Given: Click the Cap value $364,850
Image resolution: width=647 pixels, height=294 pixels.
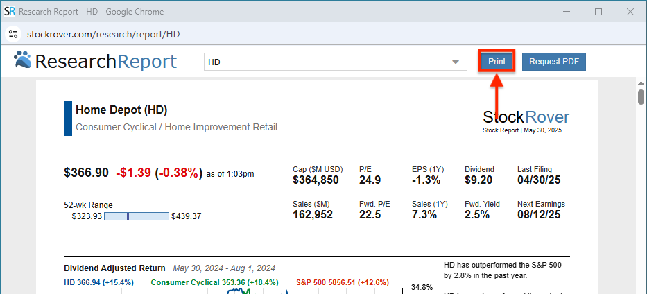Looking at the screenshot, I should (x=316, y=180).
